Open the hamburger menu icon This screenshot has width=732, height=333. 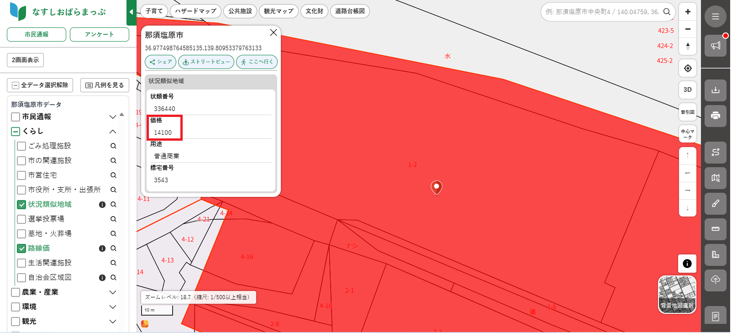[x=715, y=17]
